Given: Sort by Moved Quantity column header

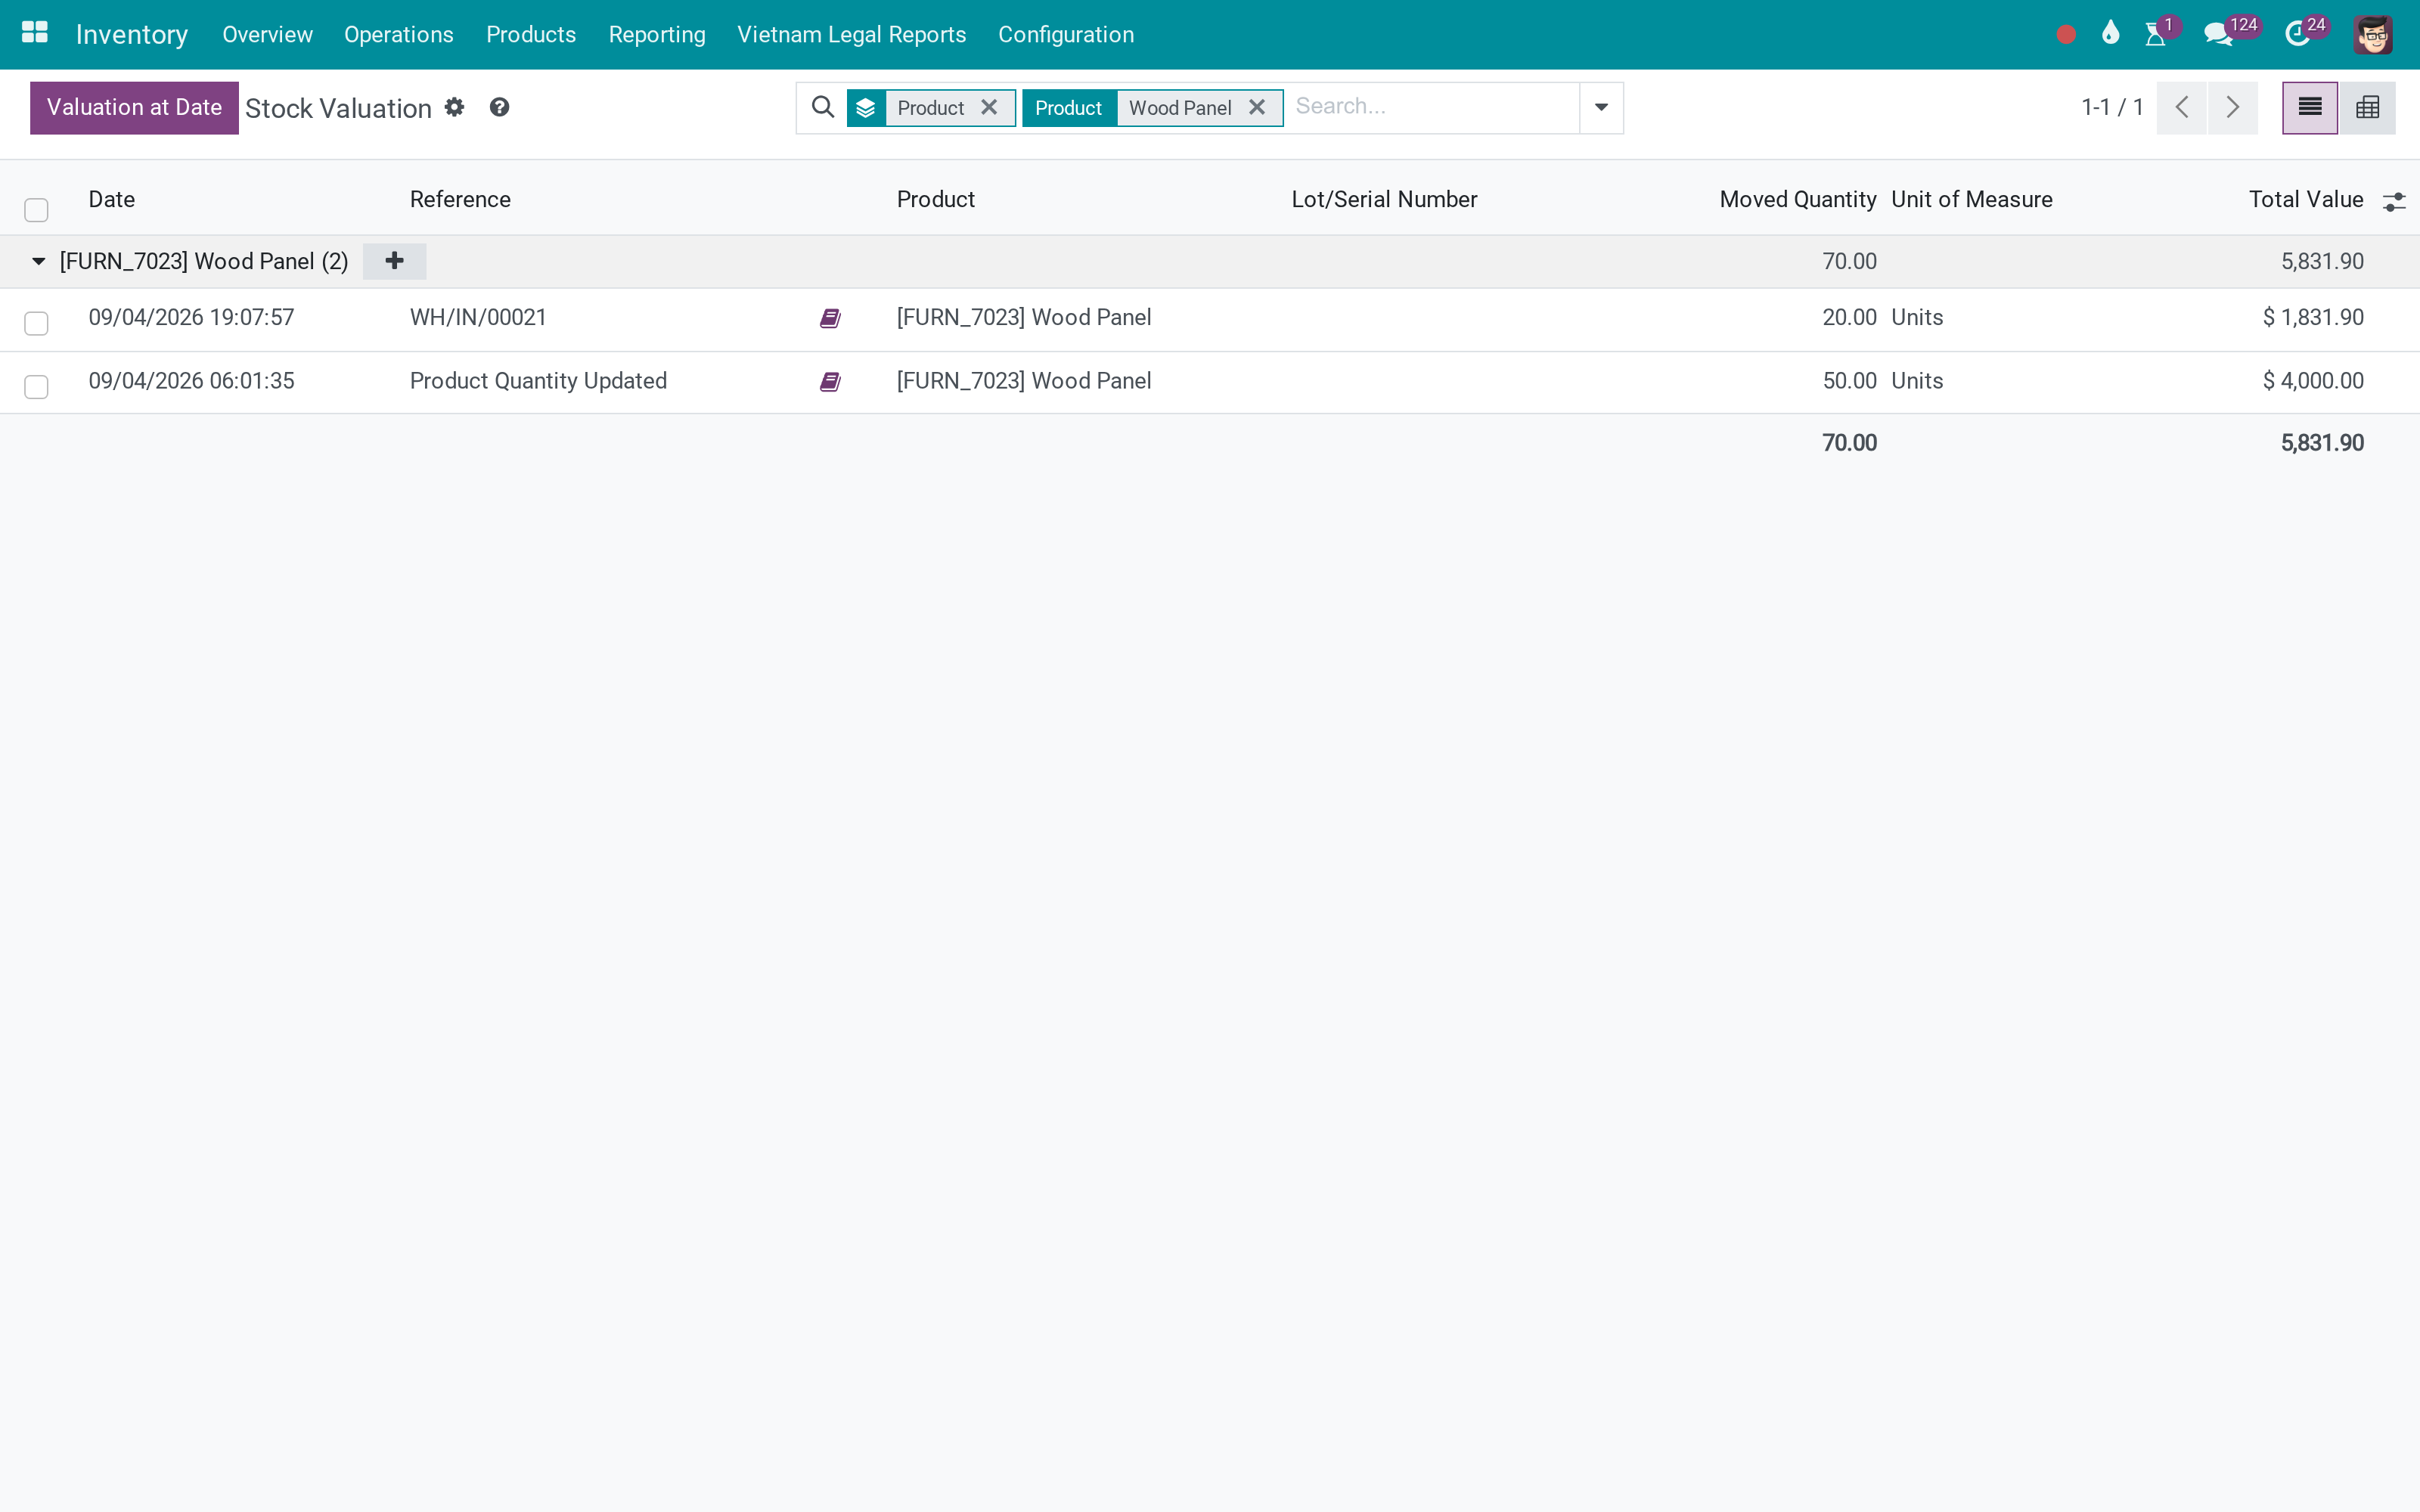Looking at the screenshot, I should click(x=1798, y=199).
